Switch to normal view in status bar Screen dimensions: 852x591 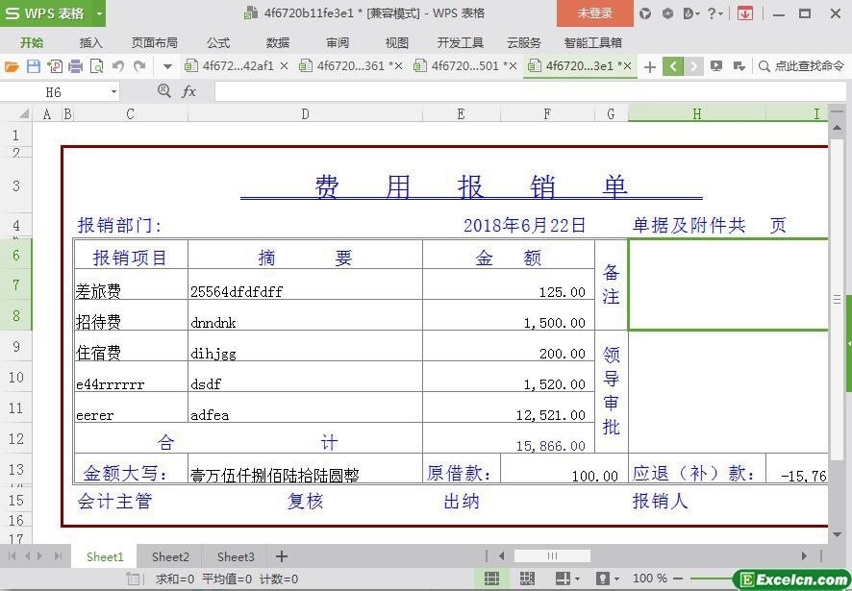pyautogui.click(x=491, y=579)
